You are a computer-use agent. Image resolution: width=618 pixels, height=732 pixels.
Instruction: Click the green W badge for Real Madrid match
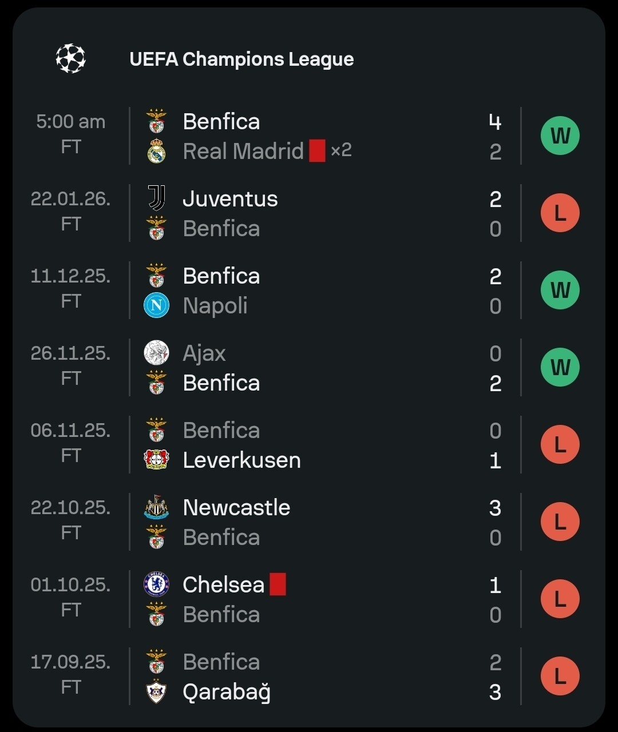[560, 136]
